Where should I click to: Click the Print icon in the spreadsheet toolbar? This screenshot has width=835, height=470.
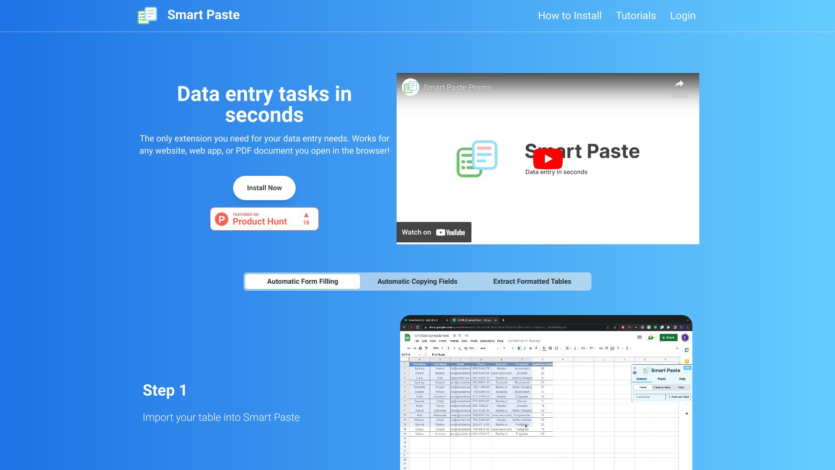coord(420,348)
